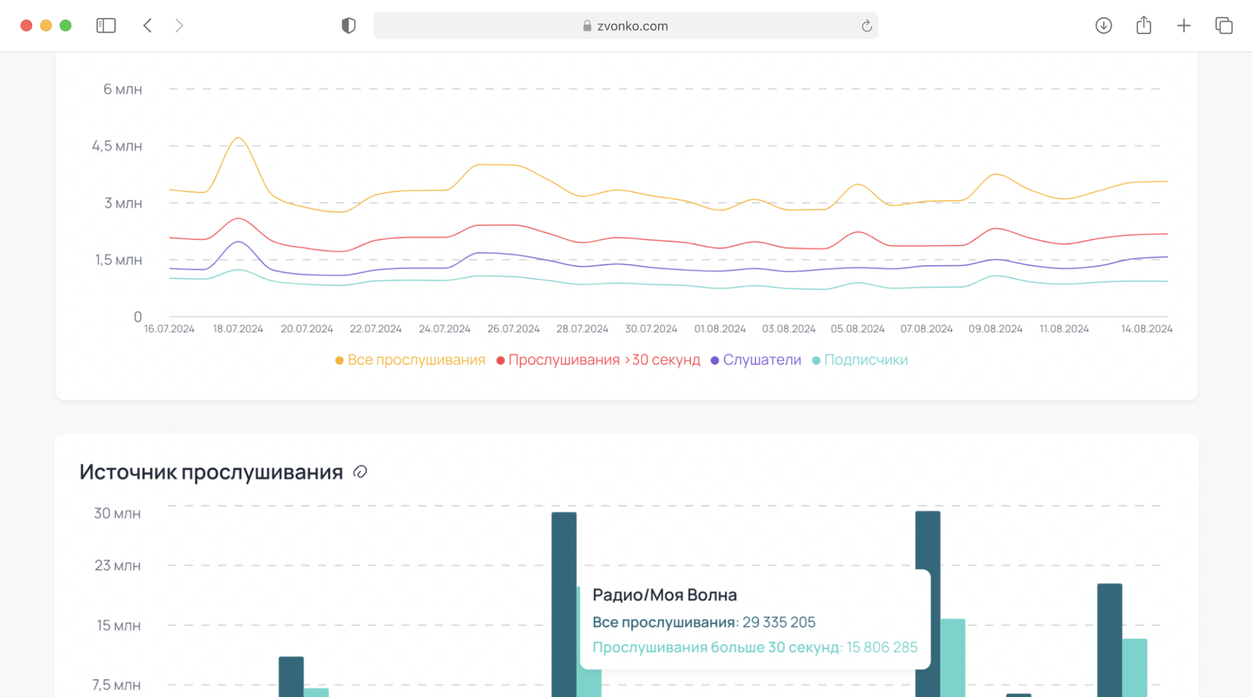Click the Источник прослушивания heading
1252x697 pixels.
211,472
